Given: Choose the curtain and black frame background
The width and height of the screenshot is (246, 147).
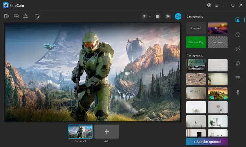Looking at the screenshot, I should (196, 133).
